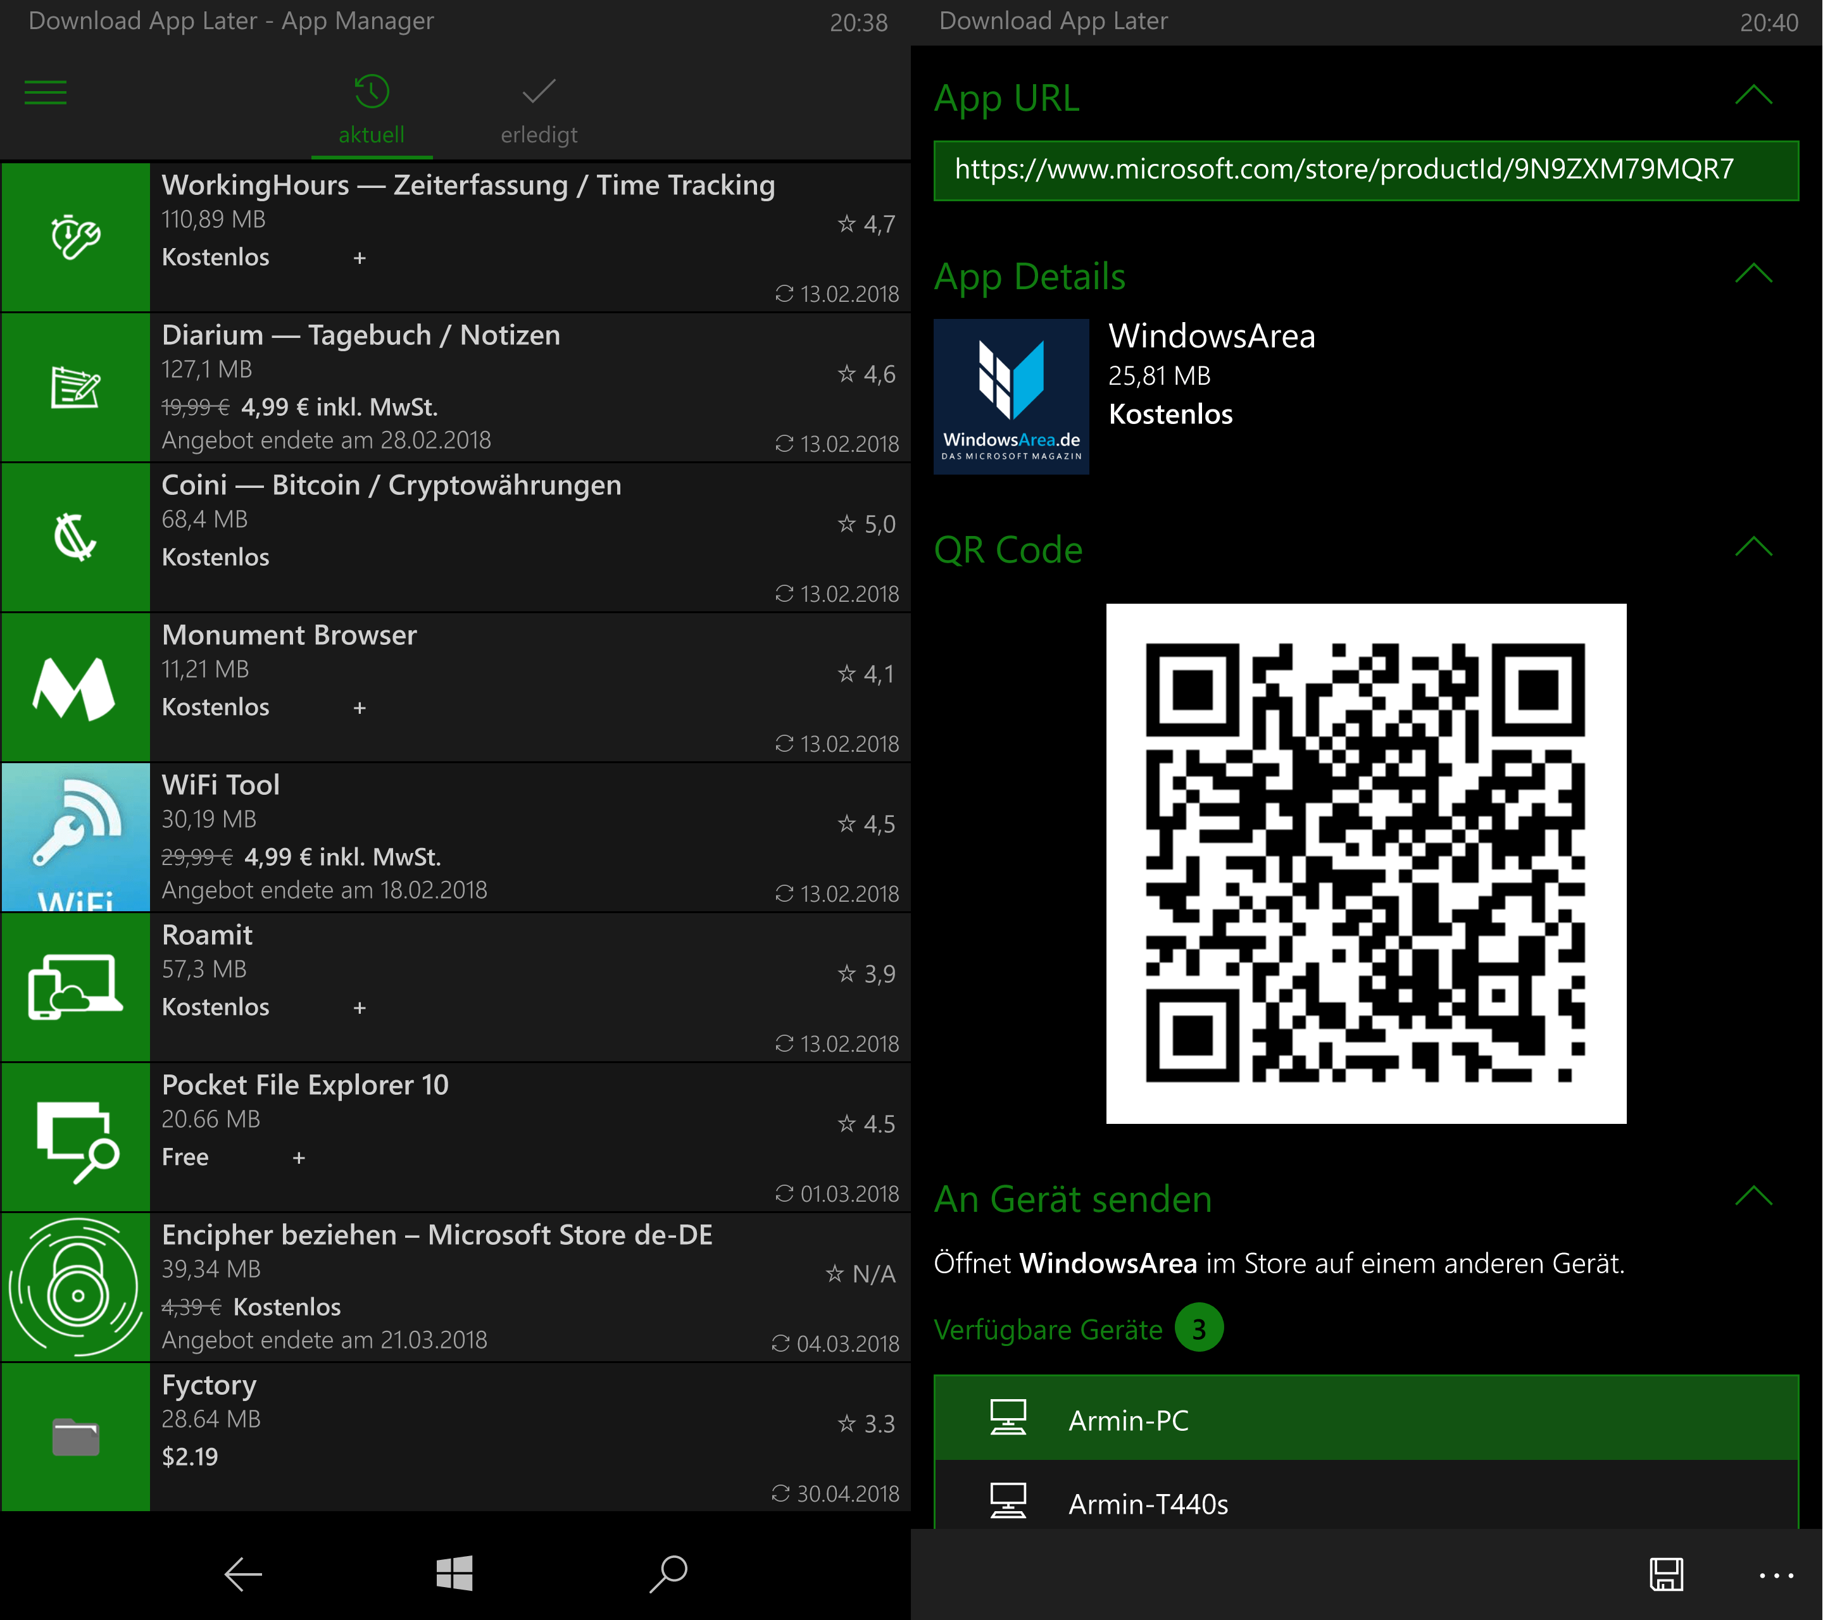Tap the phone search button
The width and height of the screenshot is (1823, 1620).
668,1574
